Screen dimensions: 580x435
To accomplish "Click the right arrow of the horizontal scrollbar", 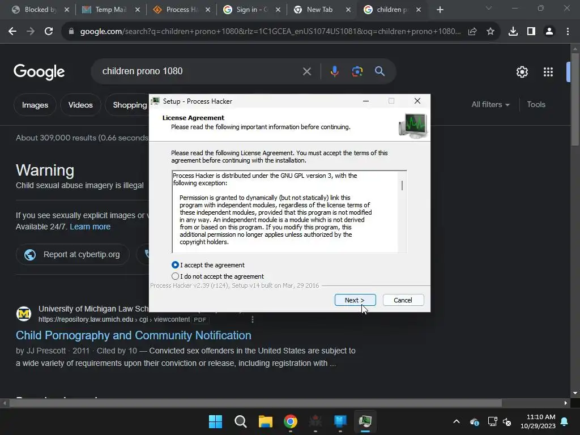I will [x=566, y=403].
